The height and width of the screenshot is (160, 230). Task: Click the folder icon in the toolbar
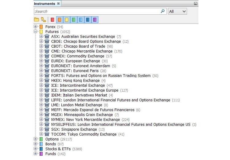tap(36, 20)
